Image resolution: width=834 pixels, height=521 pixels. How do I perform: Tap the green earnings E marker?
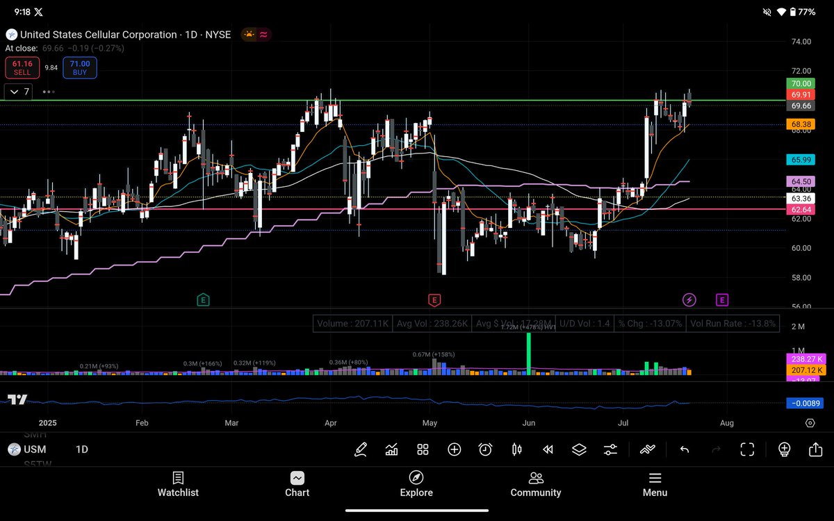(x=203, y=300)
